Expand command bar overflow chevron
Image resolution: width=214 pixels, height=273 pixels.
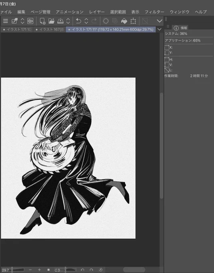click(159, 21)
